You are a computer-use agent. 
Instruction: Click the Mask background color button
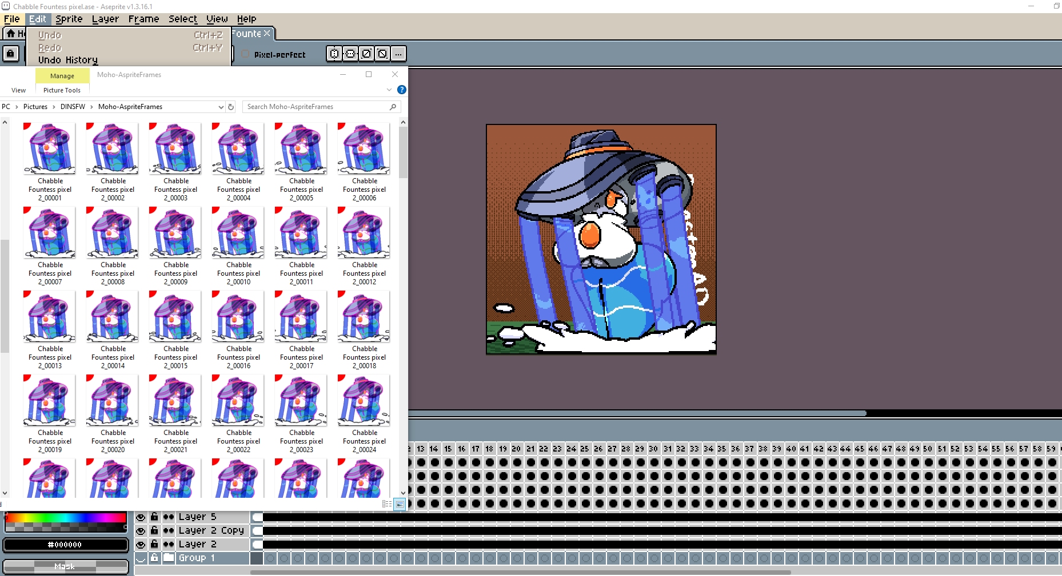65,566
